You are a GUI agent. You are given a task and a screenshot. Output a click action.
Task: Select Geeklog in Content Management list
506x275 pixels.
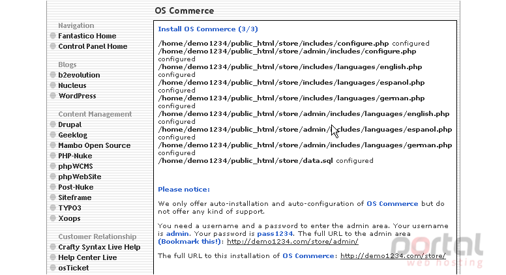(72, 135)
